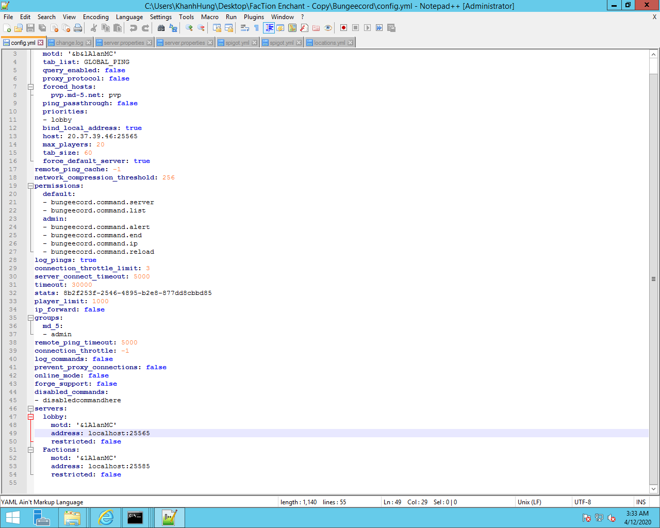
Task: Toggle the indent guide button
Action: (269, 28)
